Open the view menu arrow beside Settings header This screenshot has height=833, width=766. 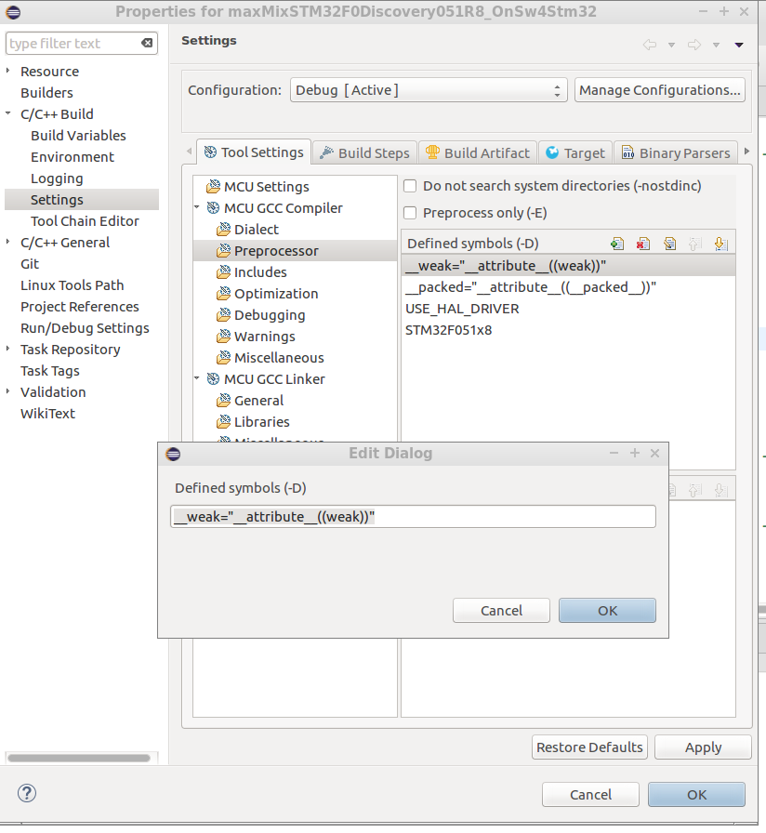coord(739,45)
